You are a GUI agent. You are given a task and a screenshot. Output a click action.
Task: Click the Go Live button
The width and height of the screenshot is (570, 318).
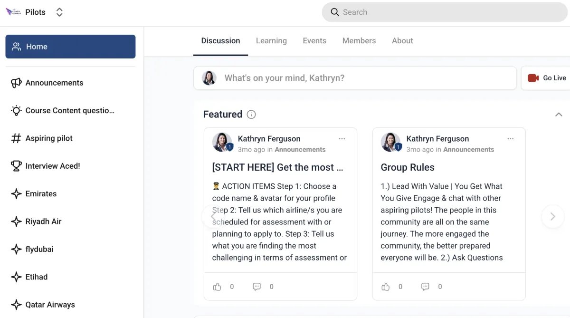pyautogui.click(x=546, y=78)
